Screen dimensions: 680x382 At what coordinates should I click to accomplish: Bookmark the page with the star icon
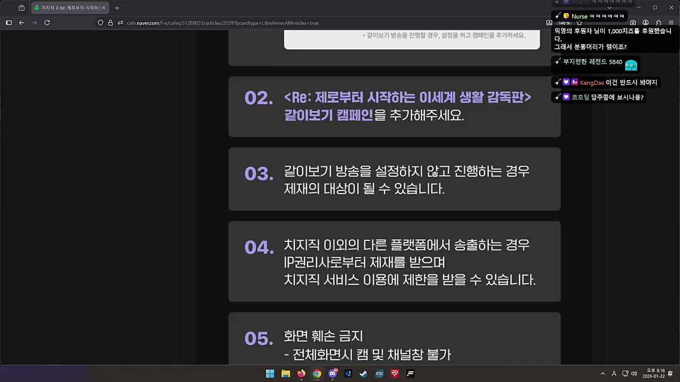pos(579,23)
